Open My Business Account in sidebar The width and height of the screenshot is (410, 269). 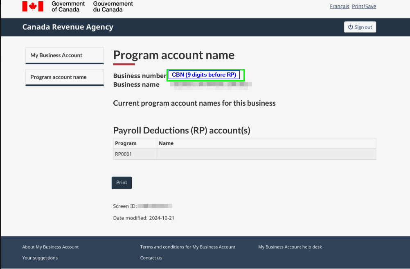point(56,55)
